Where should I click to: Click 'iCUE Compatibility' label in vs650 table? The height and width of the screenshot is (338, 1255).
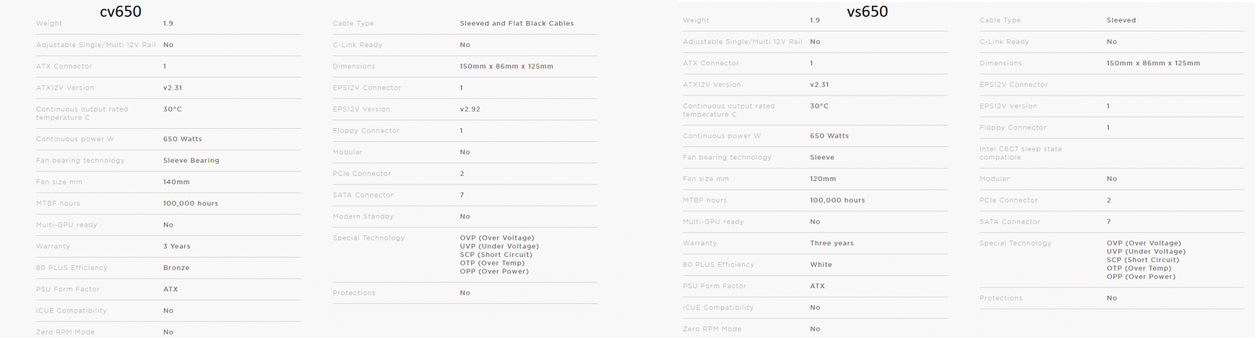pyautogui.click(x=718, y=308)
